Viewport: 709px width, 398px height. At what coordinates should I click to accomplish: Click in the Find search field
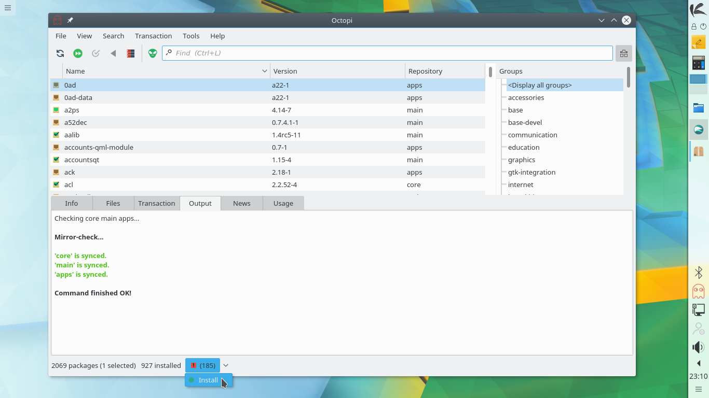(x=388, y=53)
